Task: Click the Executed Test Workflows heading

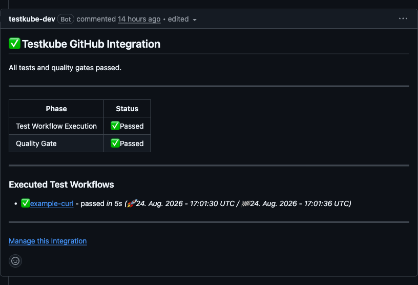Action: 61,185
